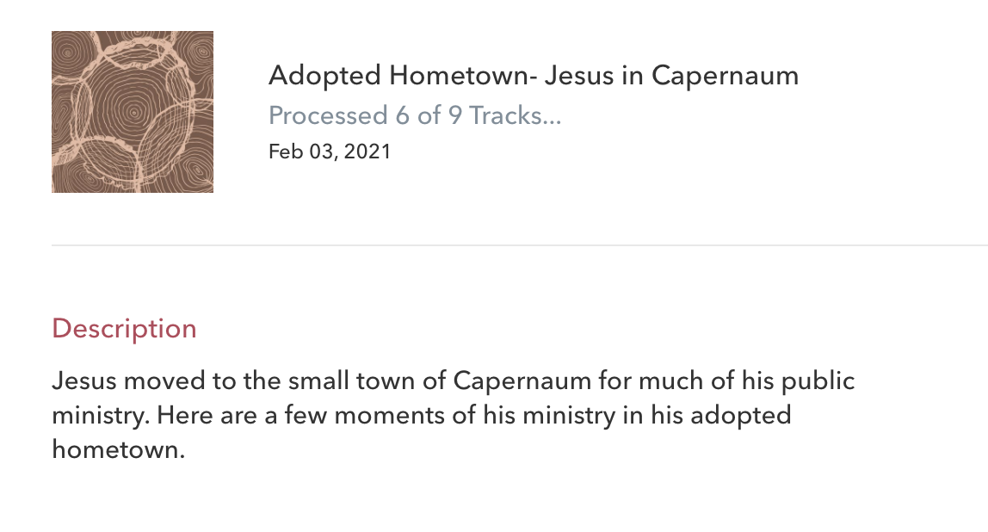This screenshot has width=988, height=532.
Task: Click the word Processed in the status line
Action: coord(328,115)
